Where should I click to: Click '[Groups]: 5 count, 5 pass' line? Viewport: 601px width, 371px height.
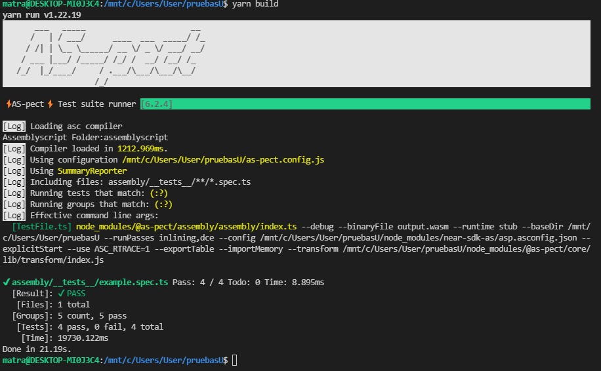pyautogui.click(x=69, y=316)
